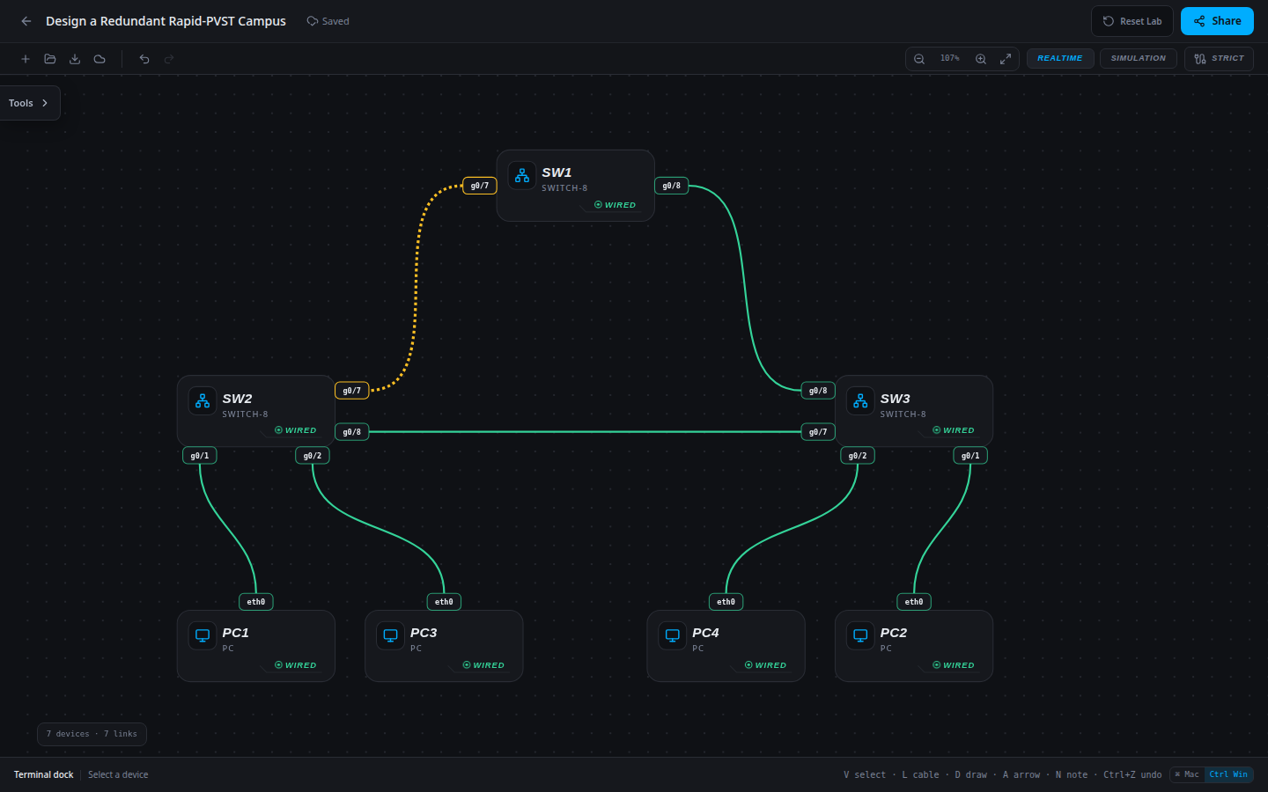1268x792 pixels.
Task: Click the plus add-new icon in toolbar
Action: [x=26, y=59]
